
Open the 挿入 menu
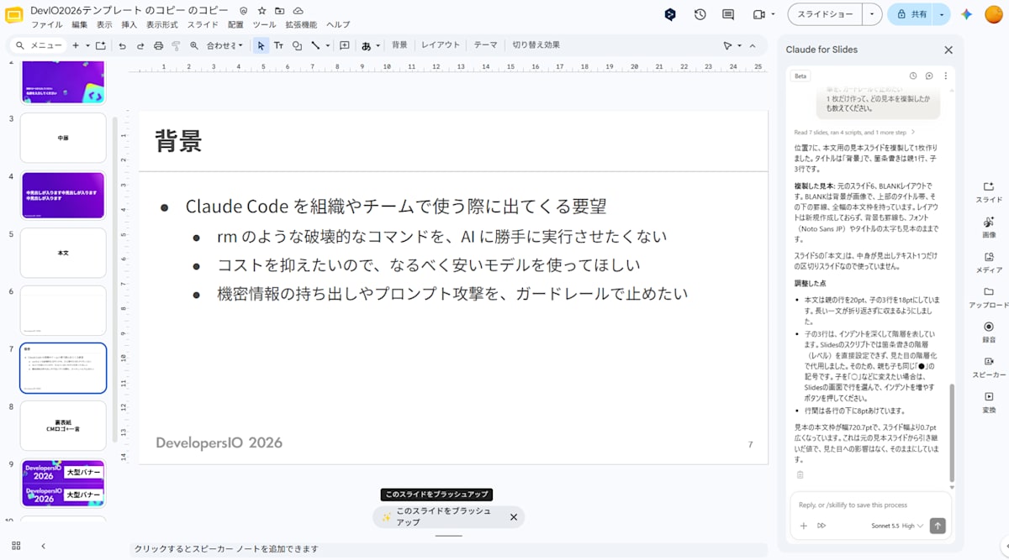click(x=129, y=24)
